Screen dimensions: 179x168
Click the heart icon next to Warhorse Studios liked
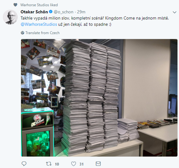(15, 5)
